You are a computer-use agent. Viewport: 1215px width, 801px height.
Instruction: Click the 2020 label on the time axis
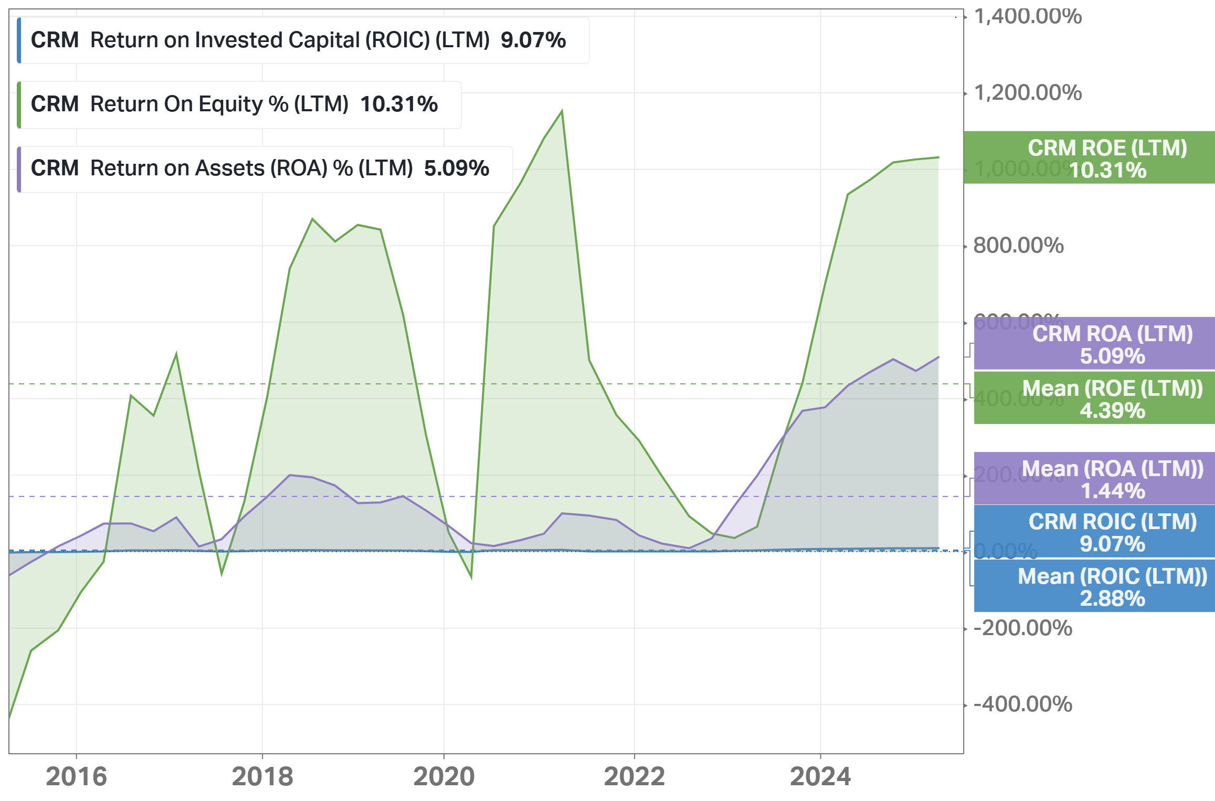pyautogui.click(x=444, y=776)
